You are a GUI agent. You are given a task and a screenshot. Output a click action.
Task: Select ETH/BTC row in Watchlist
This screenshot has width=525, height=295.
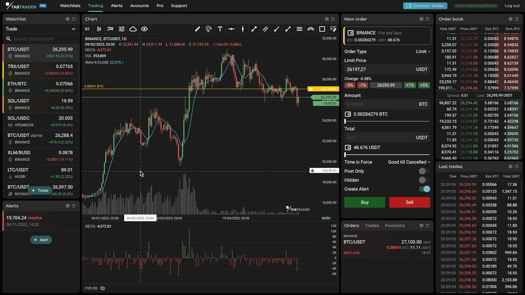coord(40,87)
